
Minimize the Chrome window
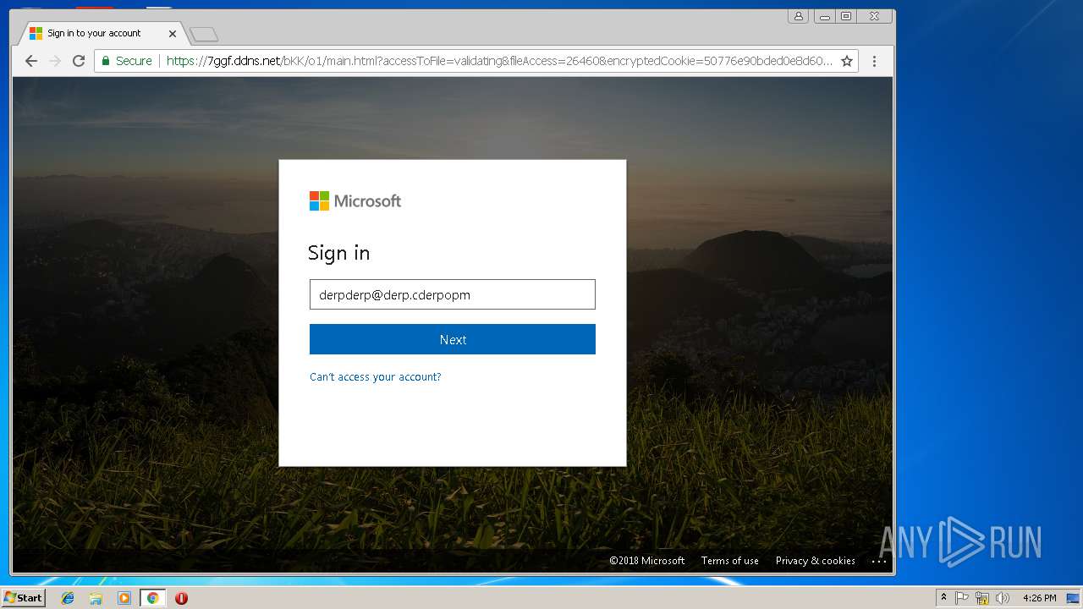click(x=825, y=16)
